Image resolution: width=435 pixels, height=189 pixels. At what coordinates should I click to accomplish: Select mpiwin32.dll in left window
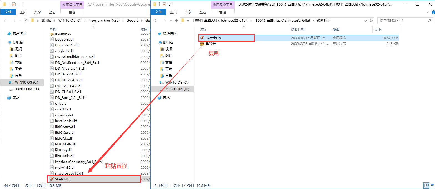pyautogui.click(x=65, y=167)
